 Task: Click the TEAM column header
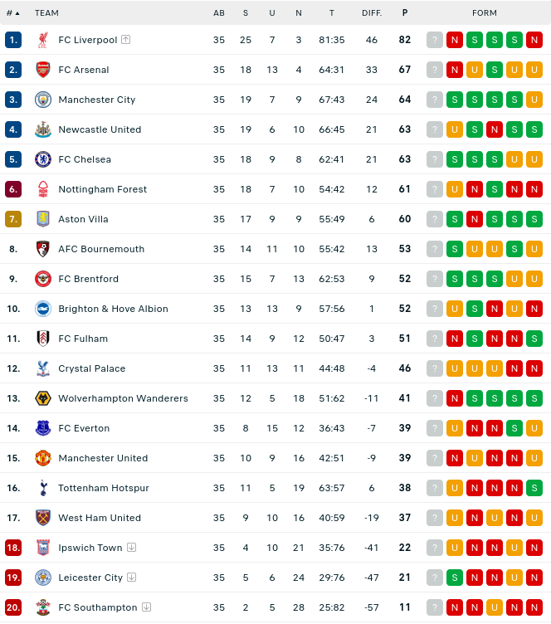(x=46, y=13)
